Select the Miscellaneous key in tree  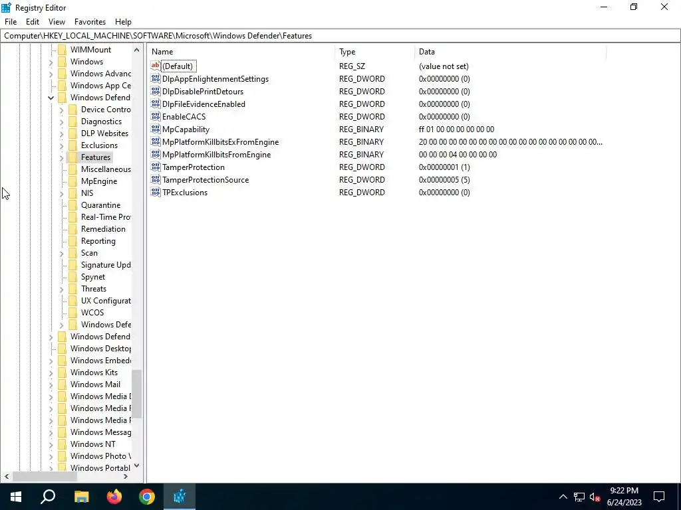tap(106, 169)
